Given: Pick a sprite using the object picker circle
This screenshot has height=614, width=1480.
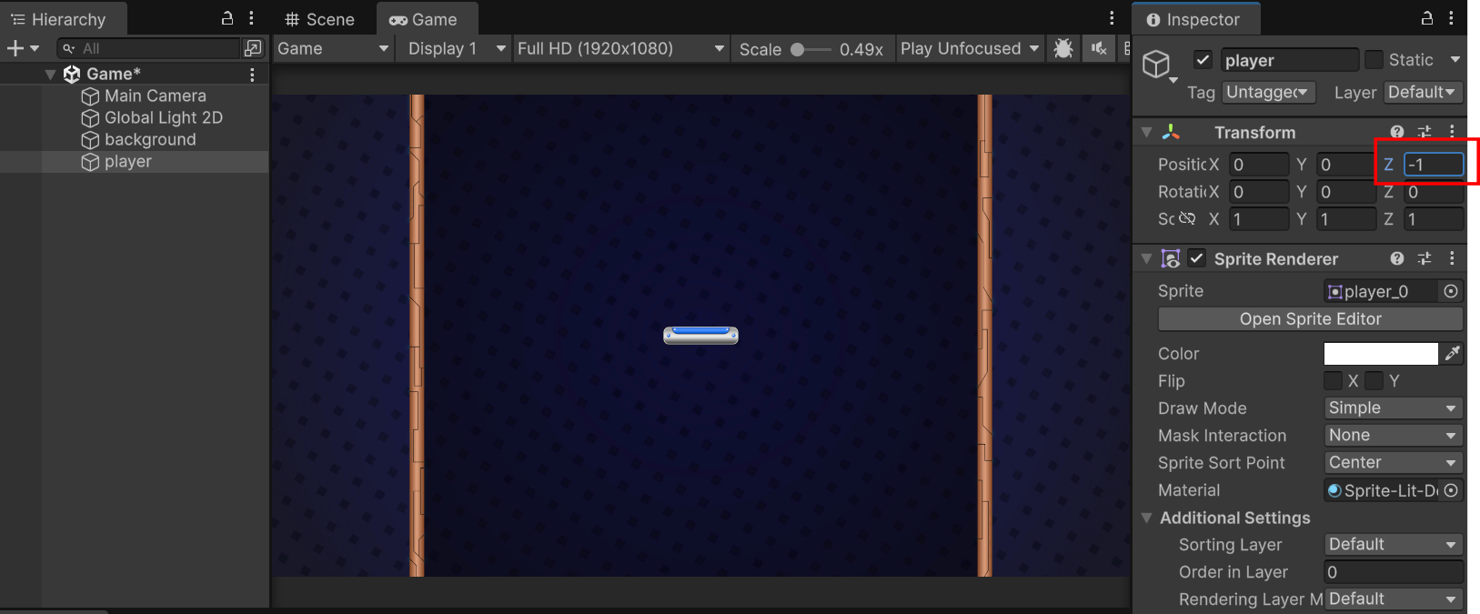Looking at the screenshot, I should 1451,291.
